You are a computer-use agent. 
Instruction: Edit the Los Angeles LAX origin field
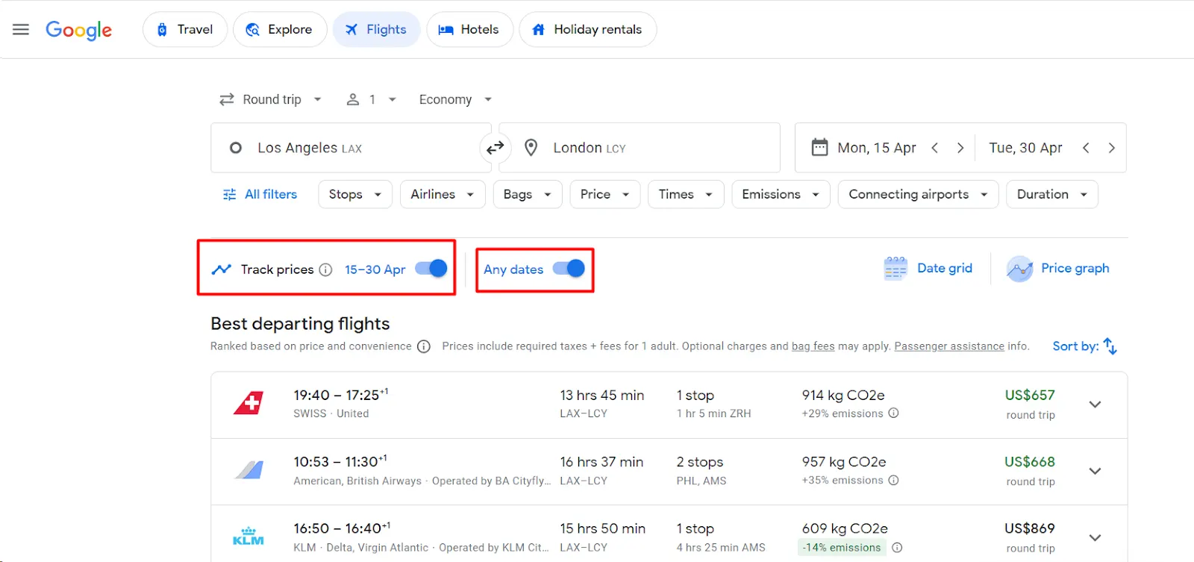click(351, 148)
